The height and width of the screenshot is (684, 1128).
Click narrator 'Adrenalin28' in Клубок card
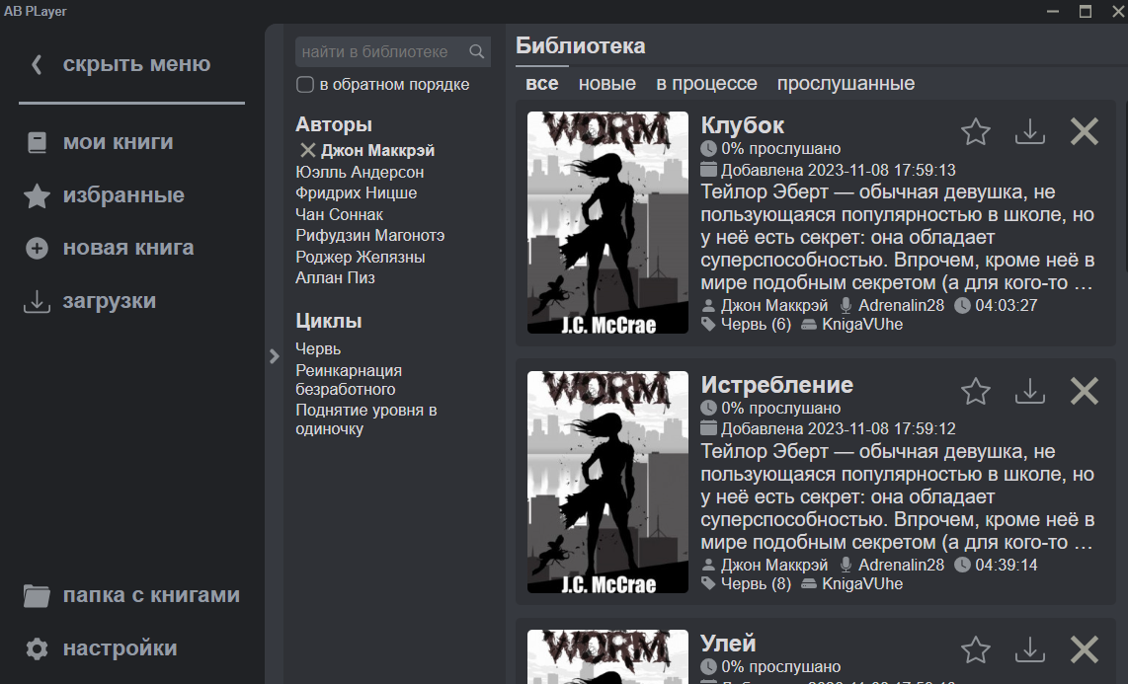901,305
